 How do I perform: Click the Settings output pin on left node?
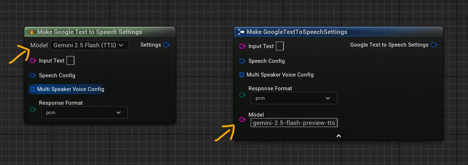pos(166,45)
